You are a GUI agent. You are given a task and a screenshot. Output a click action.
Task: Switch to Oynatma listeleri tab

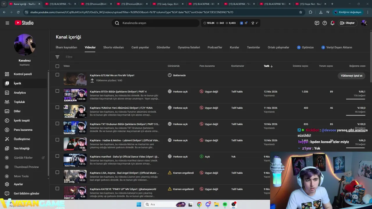coord(189,47)
